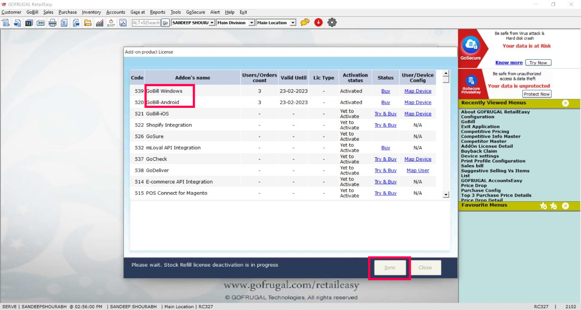581x310 pixels.
Task: Click Map Device link for GoBill Windows
Action: coord(418,91)
